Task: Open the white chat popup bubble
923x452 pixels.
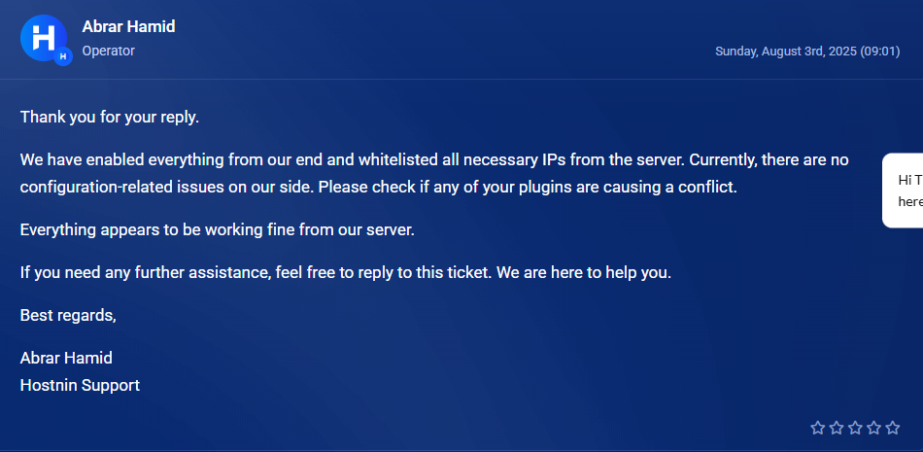Action: (x=903, y=191)
